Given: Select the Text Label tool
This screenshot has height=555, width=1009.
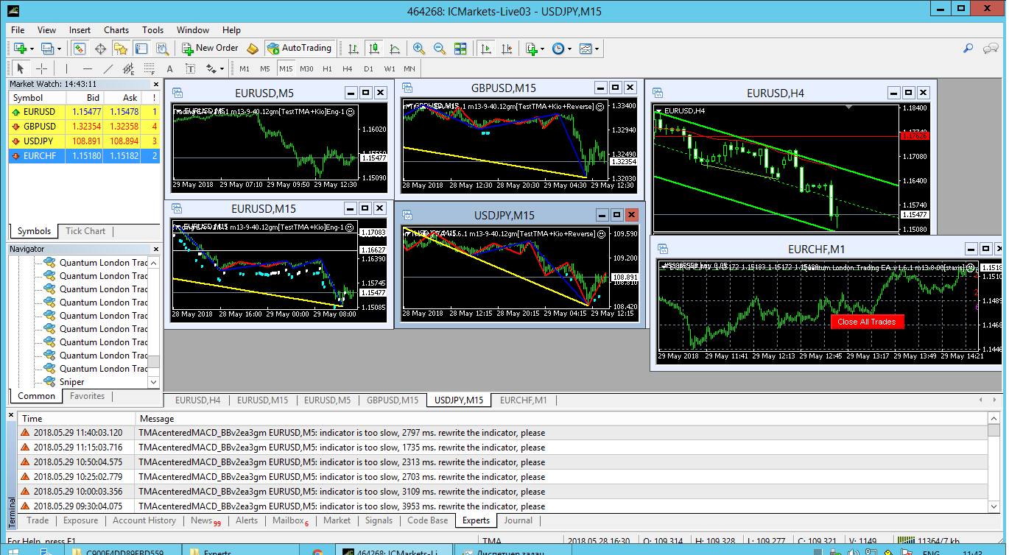Looking at the screenshot, I should [190, 68].
